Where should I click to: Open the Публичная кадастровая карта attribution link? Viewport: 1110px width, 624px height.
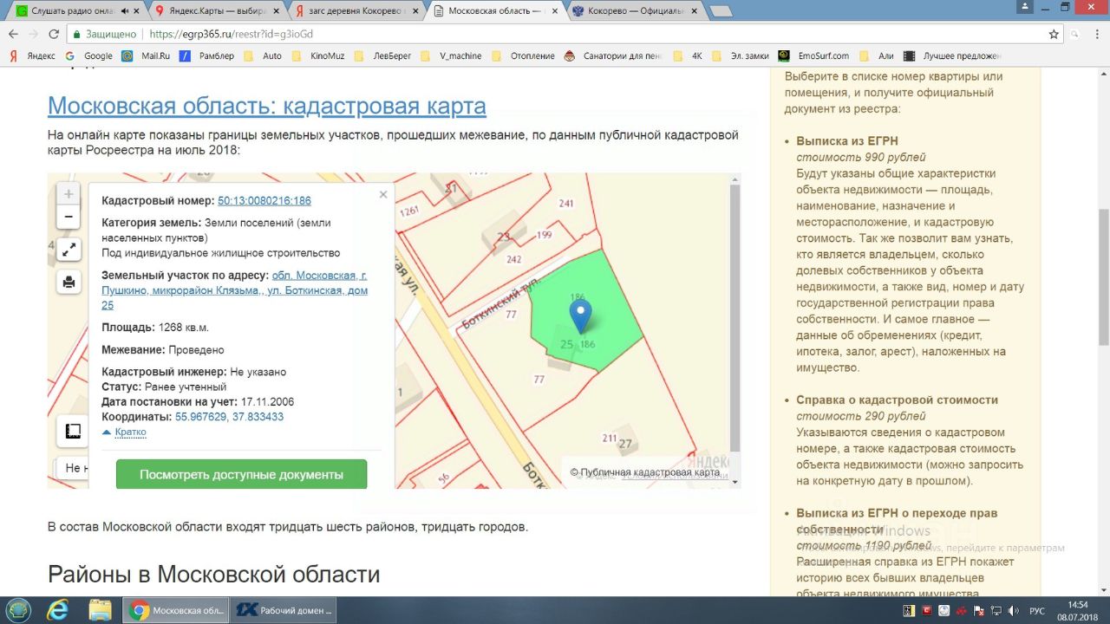tap(644, 472)
